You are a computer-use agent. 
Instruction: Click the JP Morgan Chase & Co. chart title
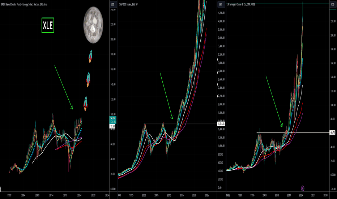pos(241,4)
